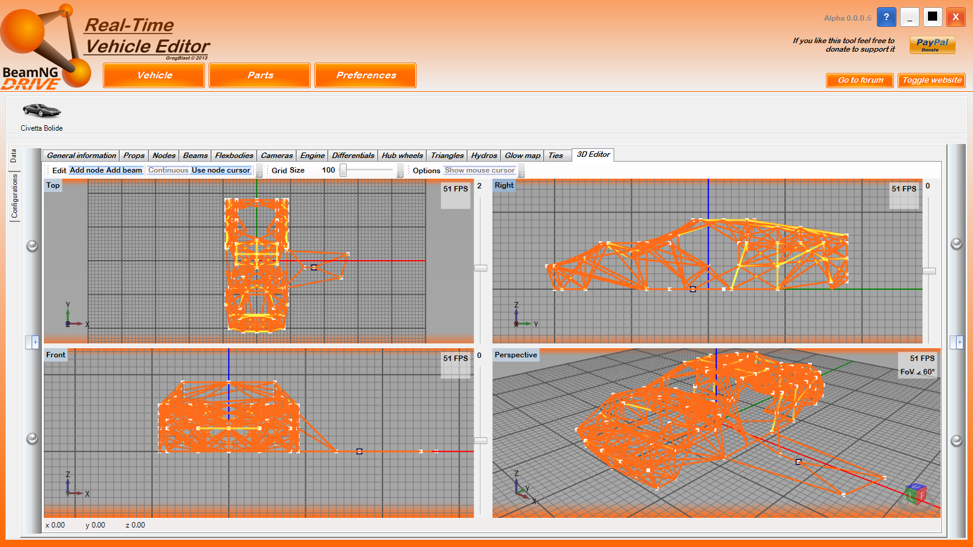Select the node cursor marker in Right view

coord(693,289)
